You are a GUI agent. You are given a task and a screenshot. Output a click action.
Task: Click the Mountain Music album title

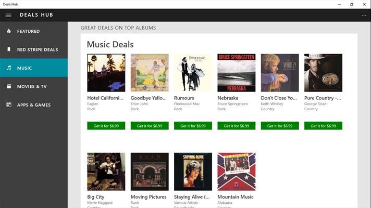point(235,197)
